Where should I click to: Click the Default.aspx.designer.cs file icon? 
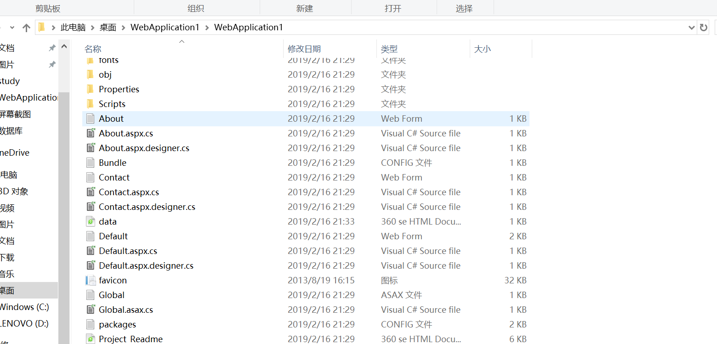(91, 265)
